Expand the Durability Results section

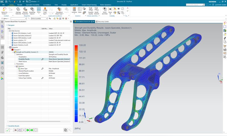7,126
